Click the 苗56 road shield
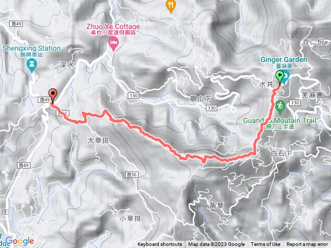This screenshot has width=331, height=248. [132, 175]
